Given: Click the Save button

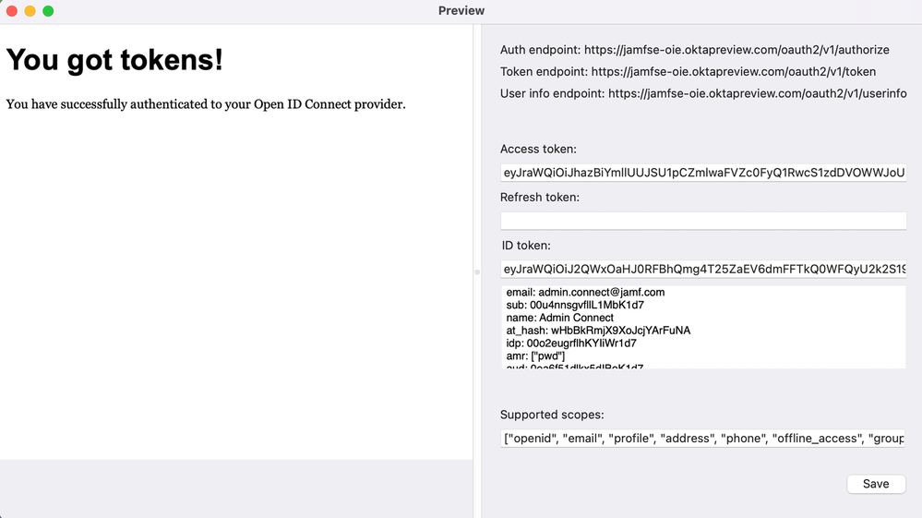Looking at the screenshot, I should pos(876,484).
